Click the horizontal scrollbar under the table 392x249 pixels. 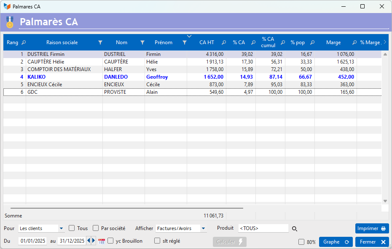pyautogui.click(x=126, y=208)
